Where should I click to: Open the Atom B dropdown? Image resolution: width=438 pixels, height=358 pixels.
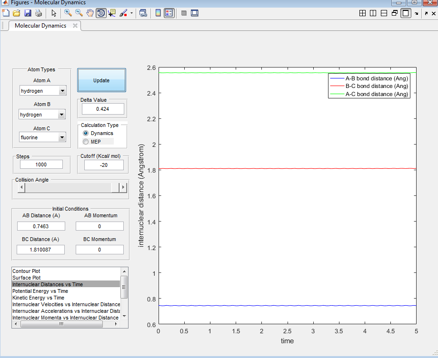click(x=61, y=115)
